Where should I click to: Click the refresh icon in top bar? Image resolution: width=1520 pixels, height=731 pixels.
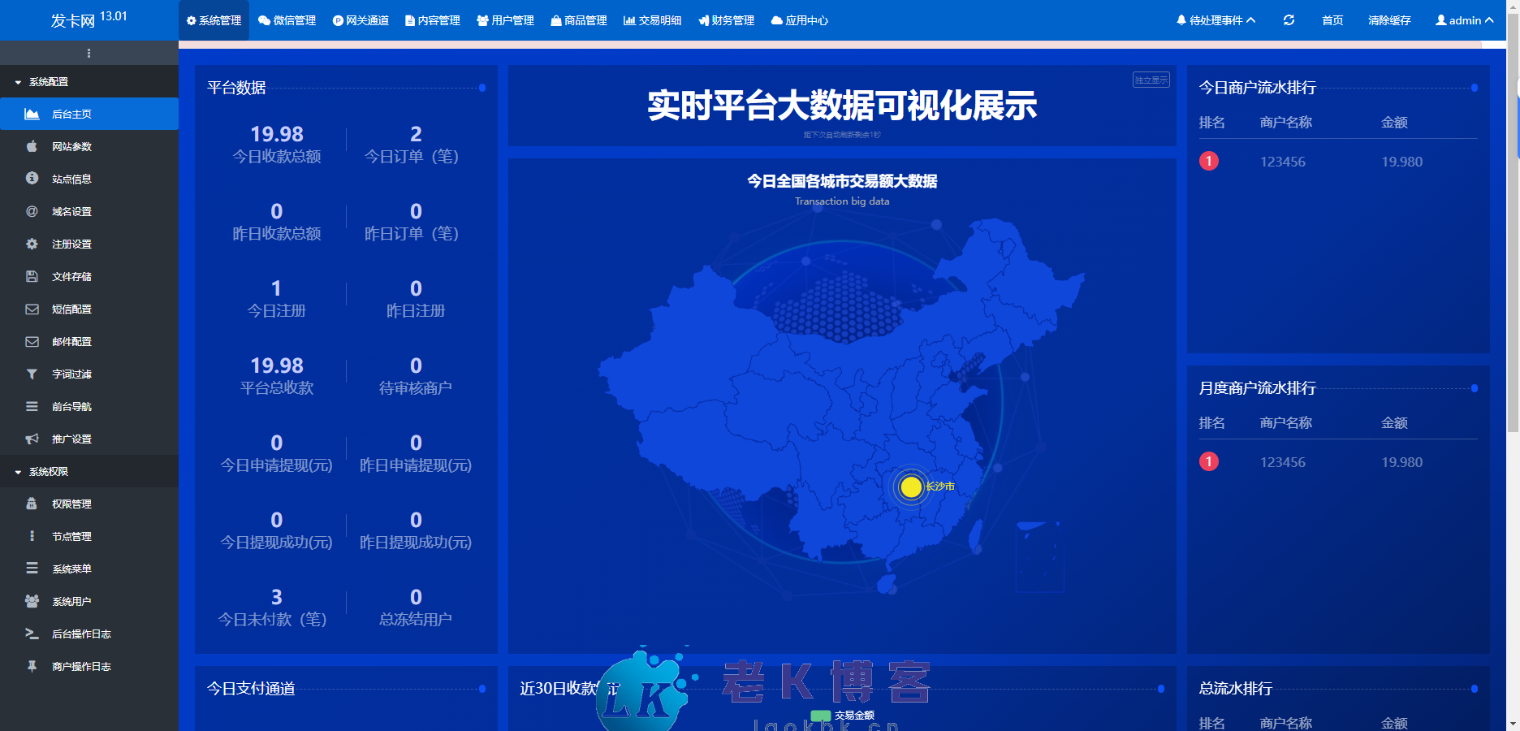(x=1289, y=20)
